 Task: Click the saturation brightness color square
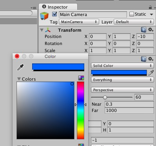pyautogui.click(x=45, y=110)
